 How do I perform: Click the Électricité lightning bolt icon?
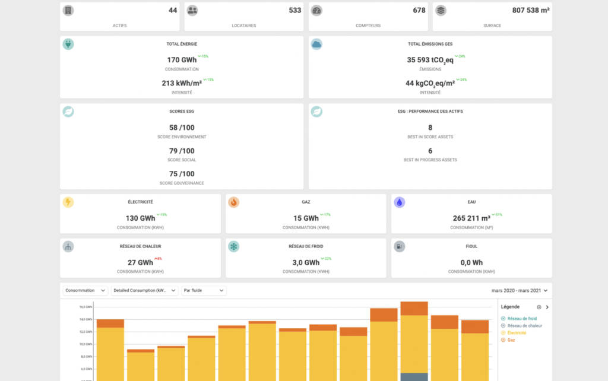point(68,202)
